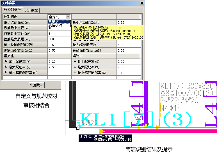Edit 梁支座 最大配筋率 value 2.50
Screen dimensions: 217x158
pyautogui.click(x=59, y=67)
